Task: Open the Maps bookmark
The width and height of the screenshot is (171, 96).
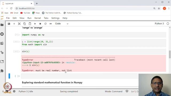Action: click(36, 13)
